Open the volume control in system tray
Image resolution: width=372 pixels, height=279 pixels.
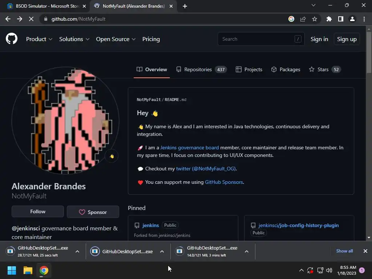click(329, 270)
